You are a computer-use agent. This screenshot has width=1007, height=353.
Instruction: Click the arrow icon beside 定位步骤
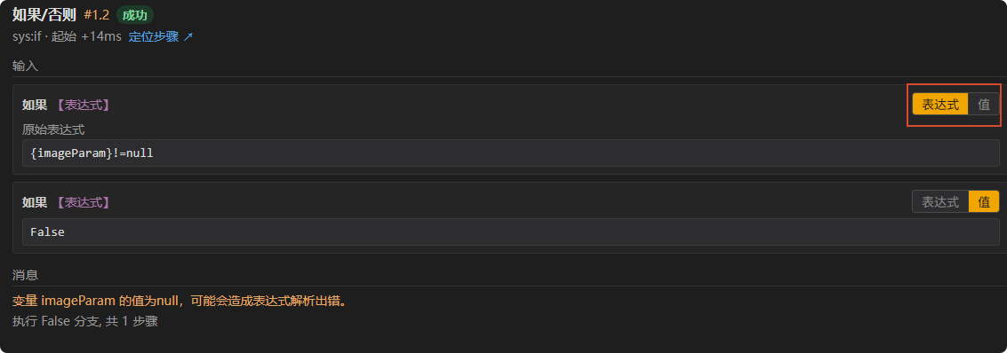[x=188, y=36]
